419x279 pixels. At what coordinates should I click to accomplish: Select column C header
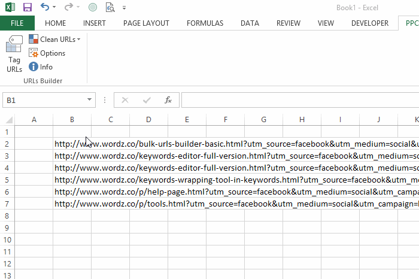(x=110, y=120)
